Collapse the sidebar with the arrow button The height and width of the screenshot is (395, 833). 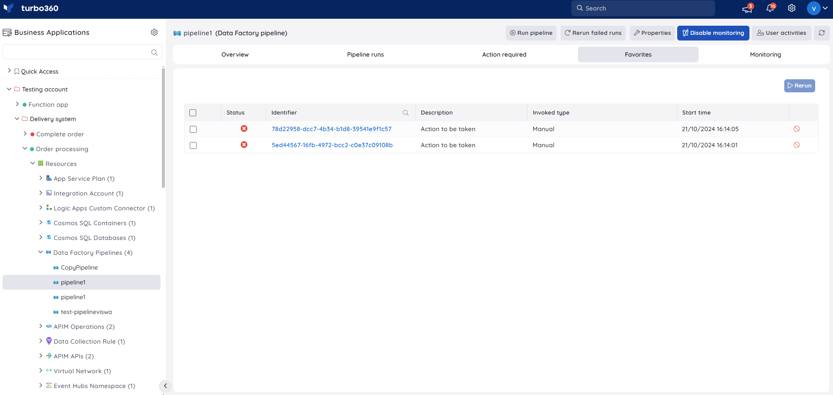click(165, 386)
